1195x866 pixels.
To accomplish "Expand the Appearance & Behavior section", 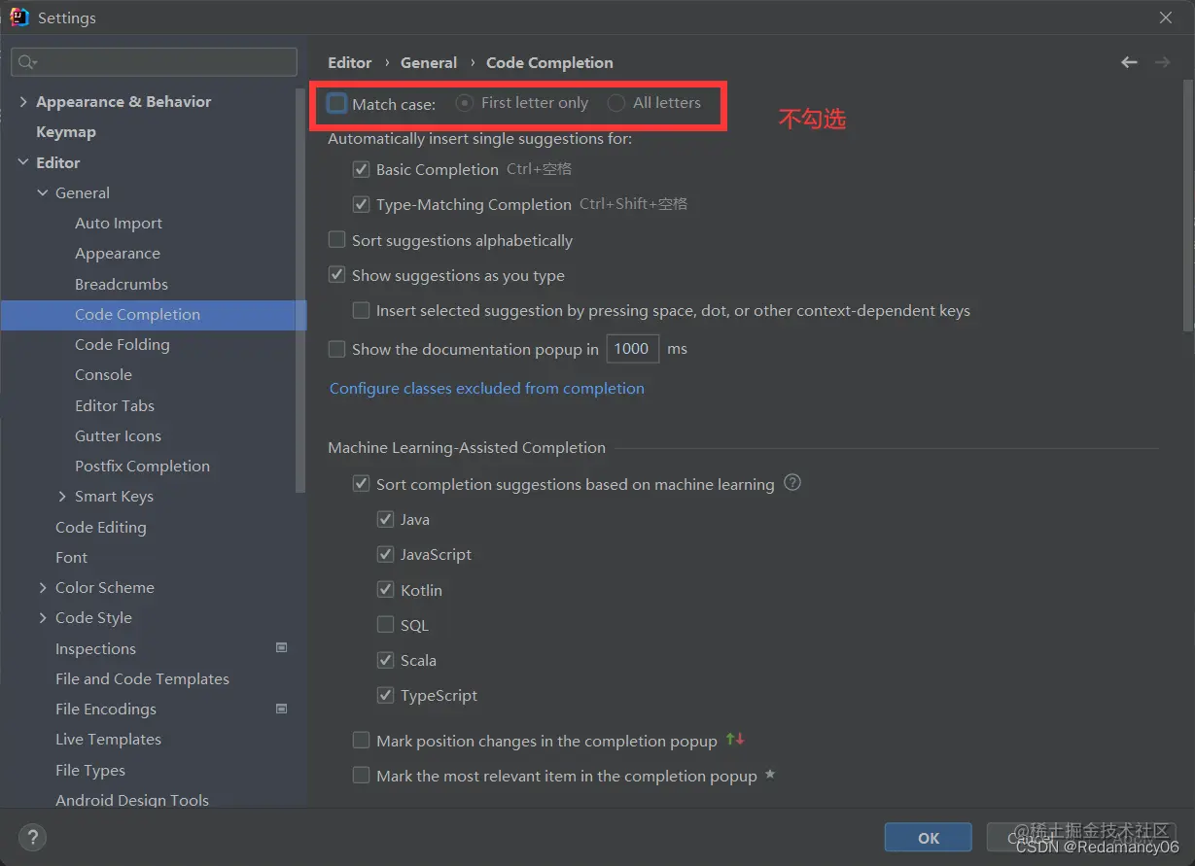I will coord(23,101).
